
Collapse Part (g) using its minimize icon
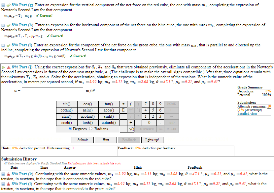(4, 5)
